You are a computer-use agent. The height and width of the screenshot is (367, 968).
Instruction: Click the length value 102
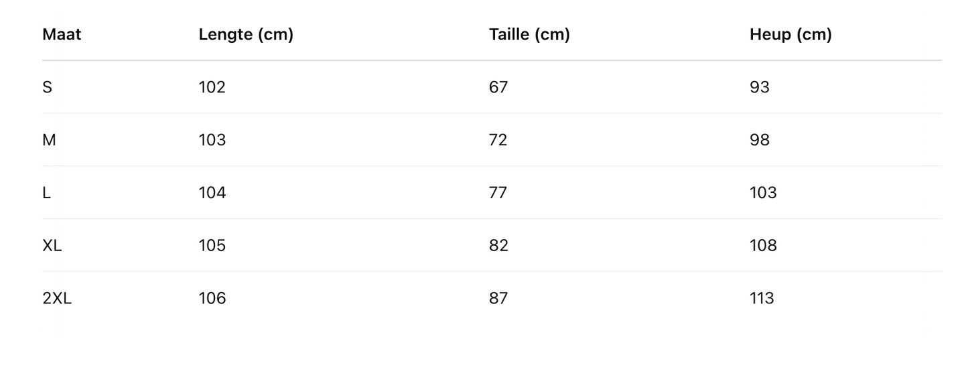click(x=212, y=87)
